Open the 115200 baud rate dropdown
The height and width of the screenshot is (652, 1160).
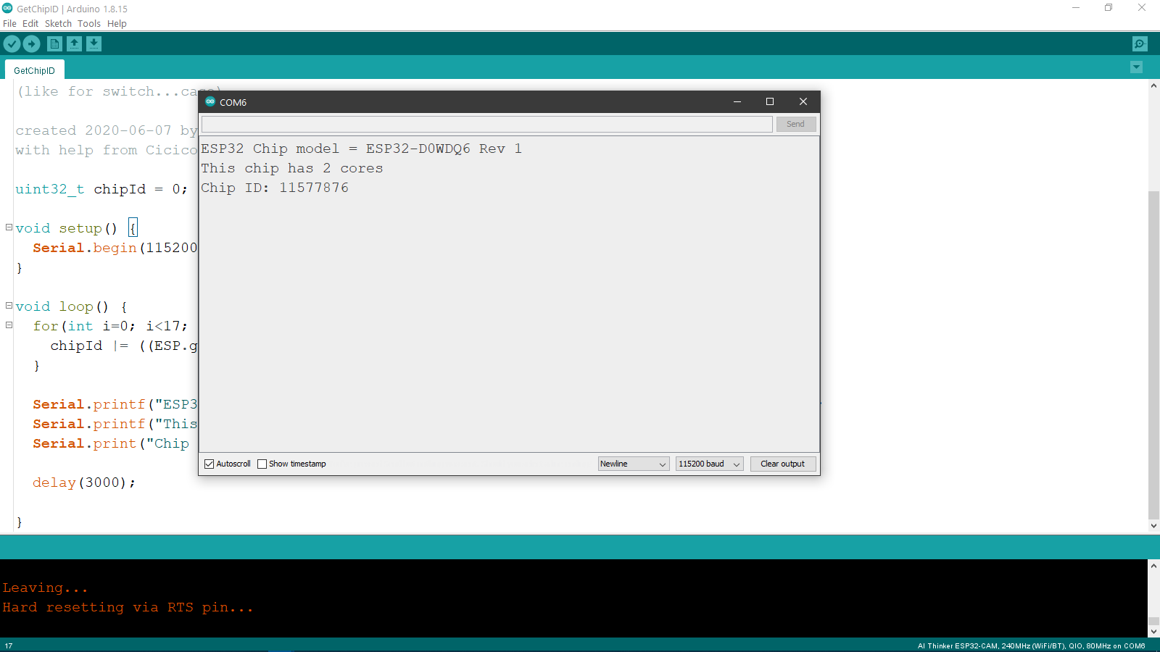point(710,464)
